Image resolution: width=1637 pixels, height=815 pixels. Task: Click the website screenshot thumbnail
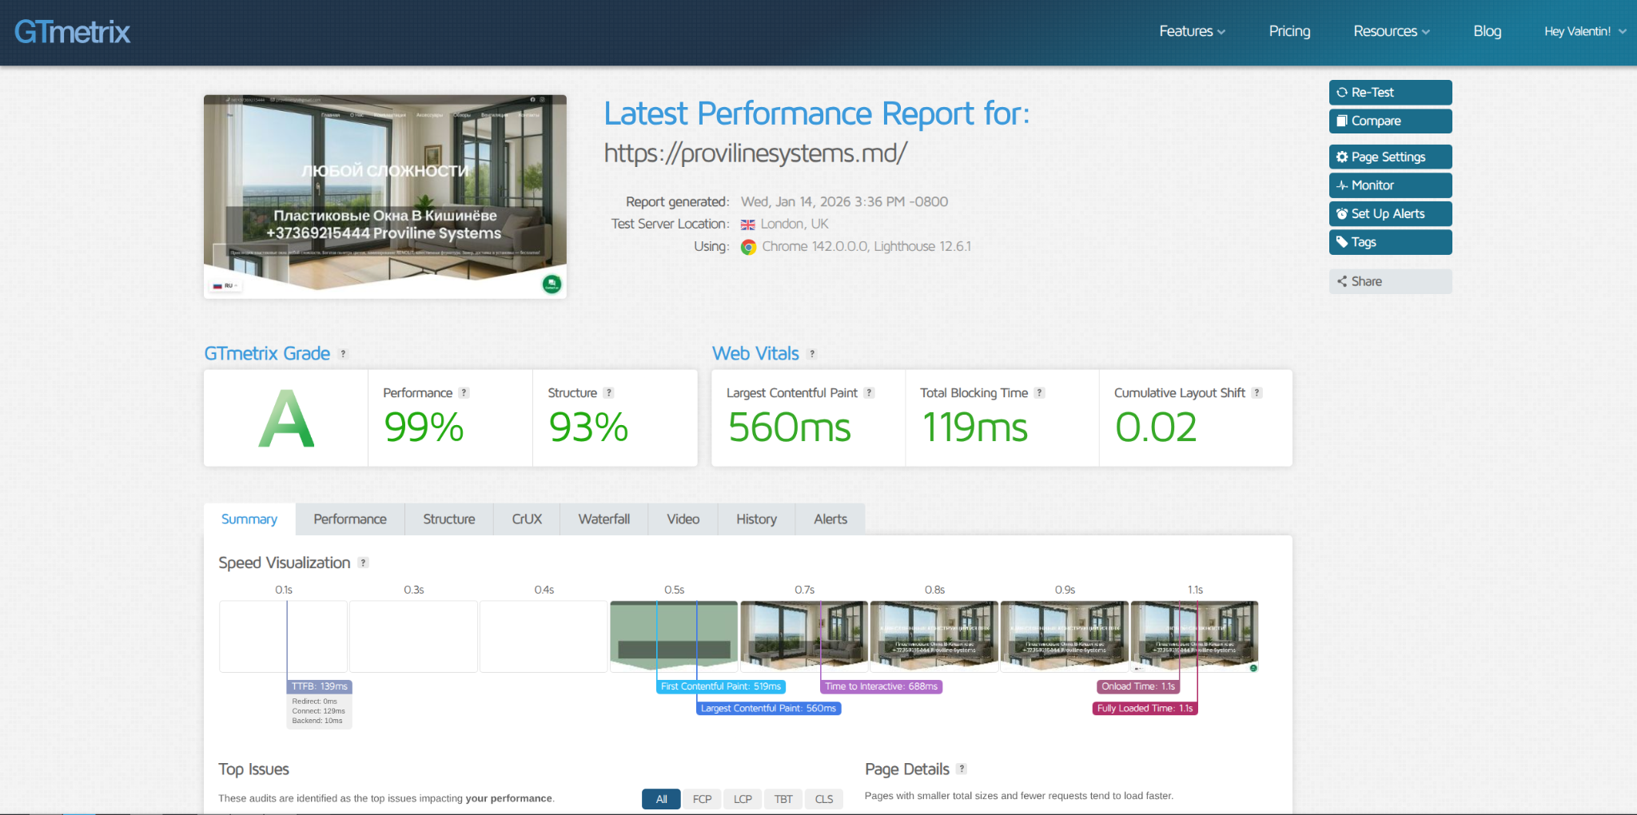[x=384, y=197]
